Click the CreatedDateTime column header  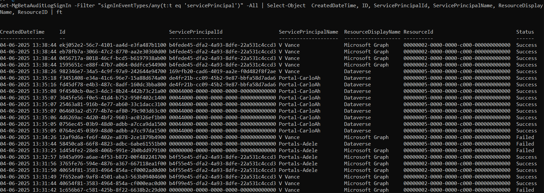click(x=22, y=32)
